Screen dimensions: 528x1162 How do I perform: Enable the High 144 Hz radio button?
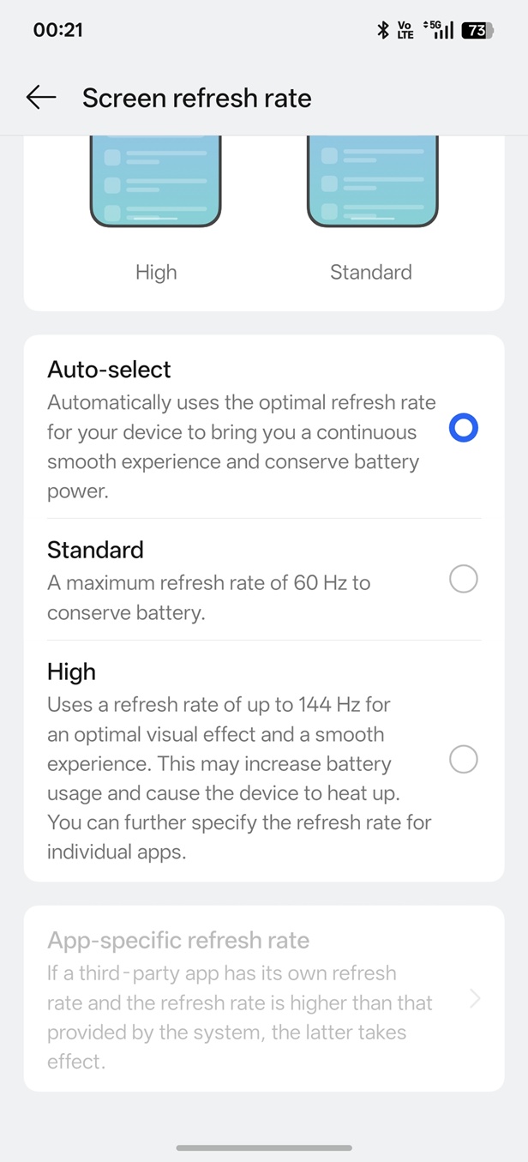point(463,760)
